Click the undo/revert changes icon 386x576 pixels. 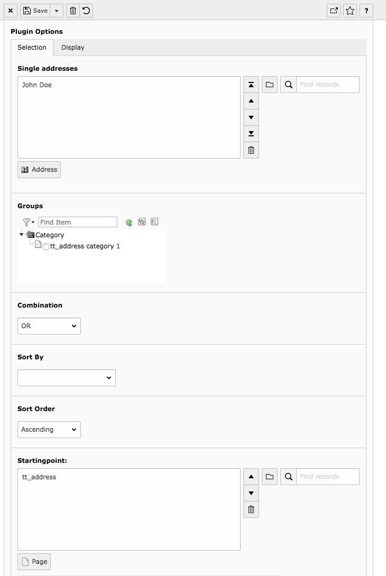[x=86, y=11]
